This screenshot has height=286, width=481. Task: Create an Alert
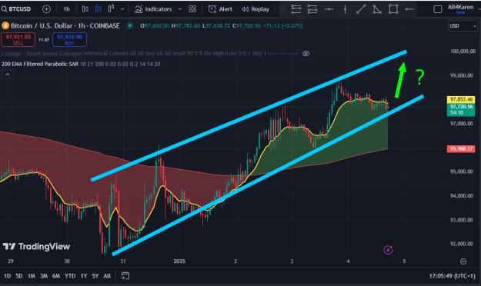pos(220,9)
